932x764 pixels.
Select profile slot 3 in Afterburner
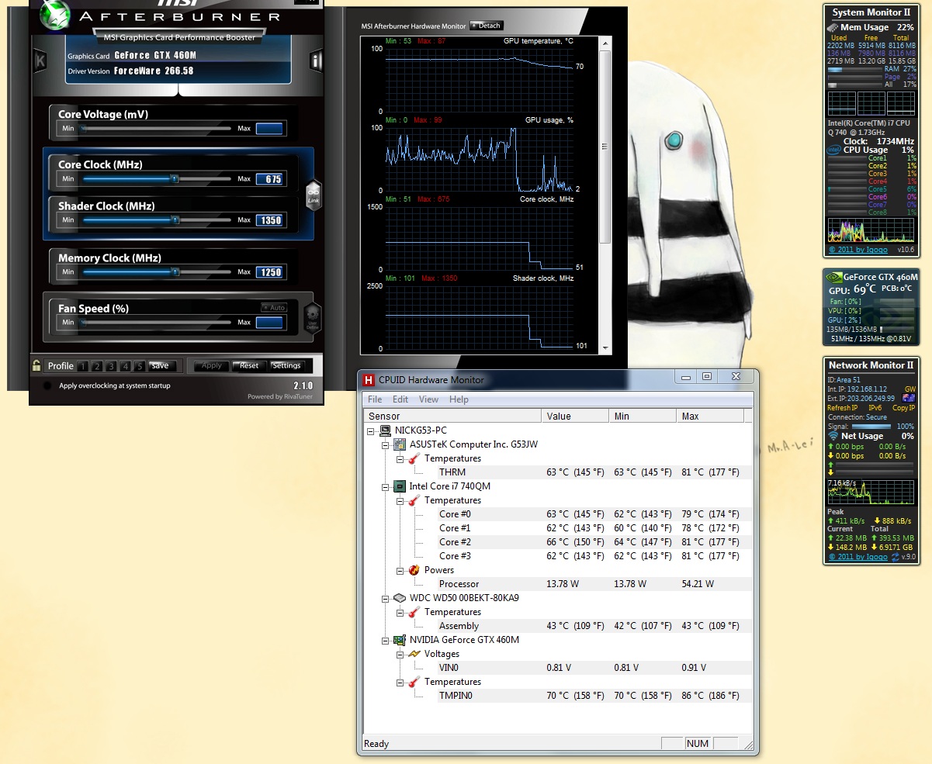pyautogui.click(x=111, y=366)
